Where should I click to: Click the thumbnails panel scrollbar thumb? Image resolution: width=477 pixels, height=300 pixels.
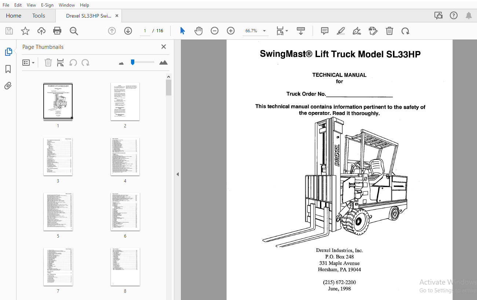[168, 88]
